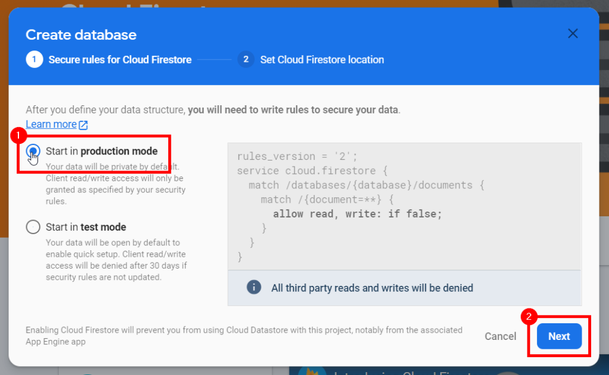Click the step 2 circle indicator
The image size is (609, 375).
tap(246, 59)
